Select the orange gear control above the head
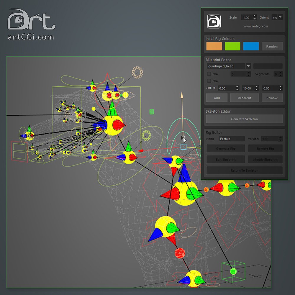Image resolution: width=295 pixels, height=295 pixels. click(137, 73)
